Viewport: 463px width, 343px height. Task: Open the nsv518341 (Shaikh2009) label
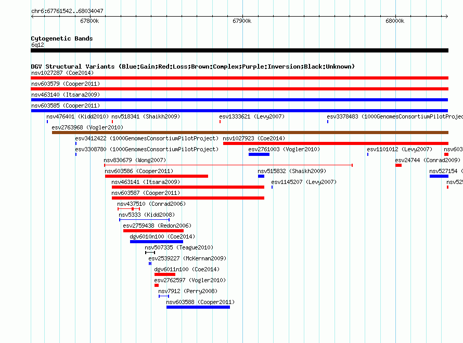click(x=146, y=116)
